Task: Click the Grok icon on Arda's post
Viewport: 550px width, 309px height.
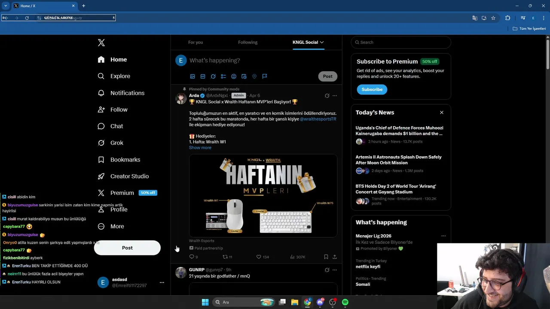Action: [327, 96]
